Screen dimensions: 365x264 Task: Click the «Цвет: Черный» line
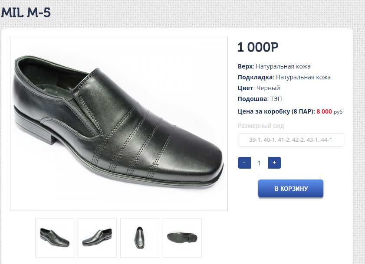[x=259, y=88]
